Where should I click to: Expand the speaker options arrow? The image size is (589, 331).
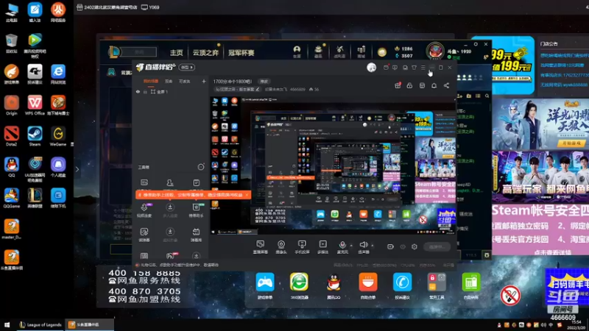pyautogui.click(x=373, y=246)
